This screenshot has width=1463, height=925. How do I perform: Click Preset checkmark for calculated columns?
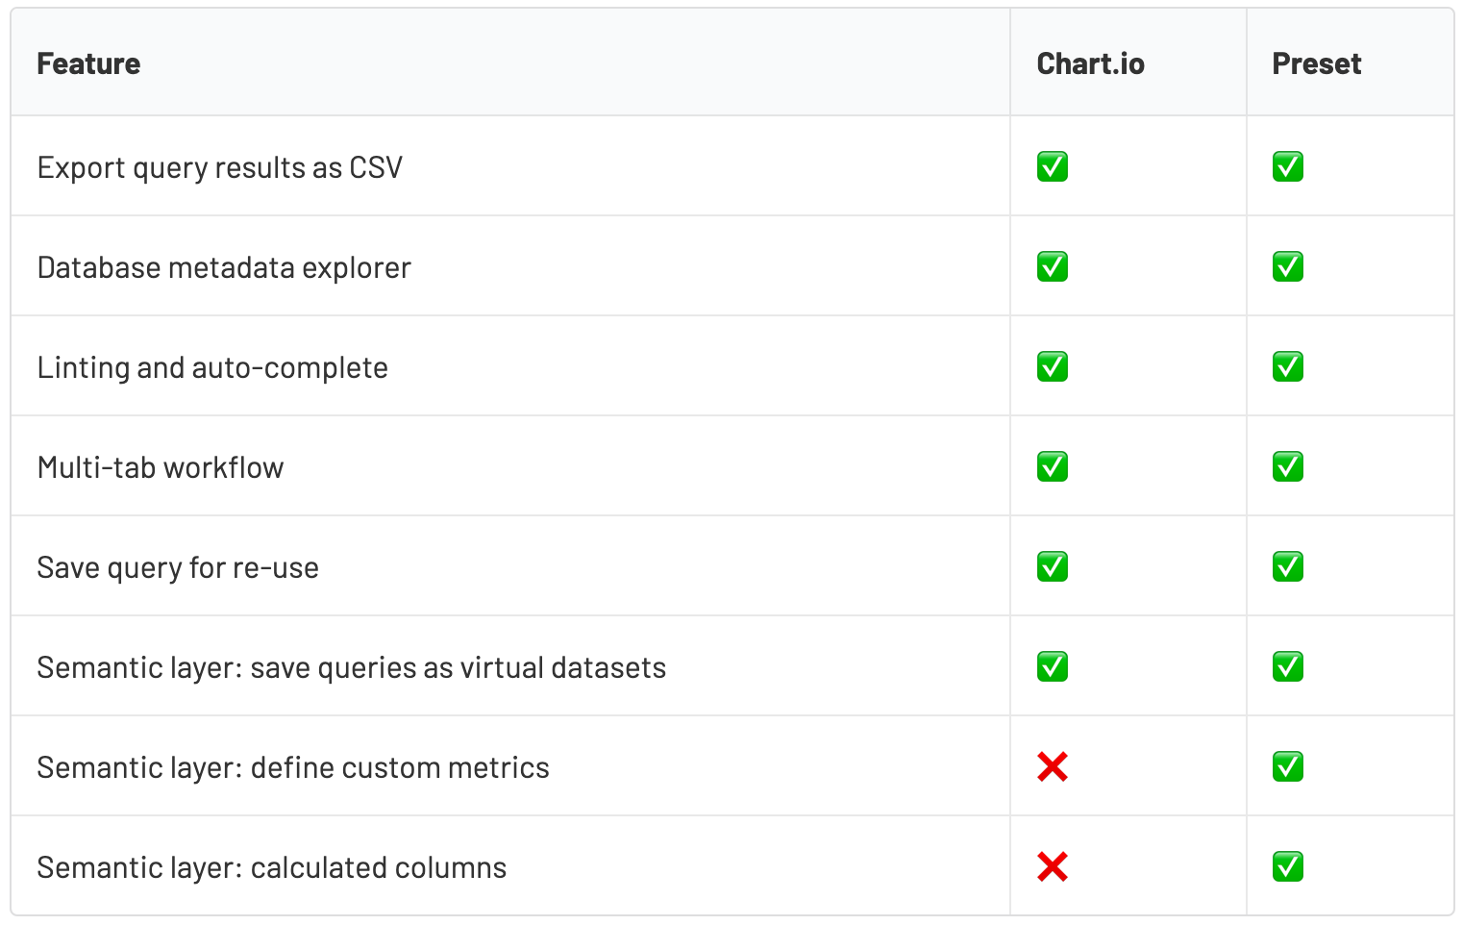click(x=1288, y=867)
